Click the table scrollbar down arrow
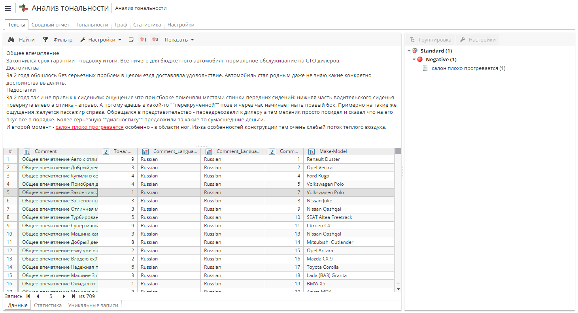The width and height of the screenshot is (578, 313). point(398,289)
